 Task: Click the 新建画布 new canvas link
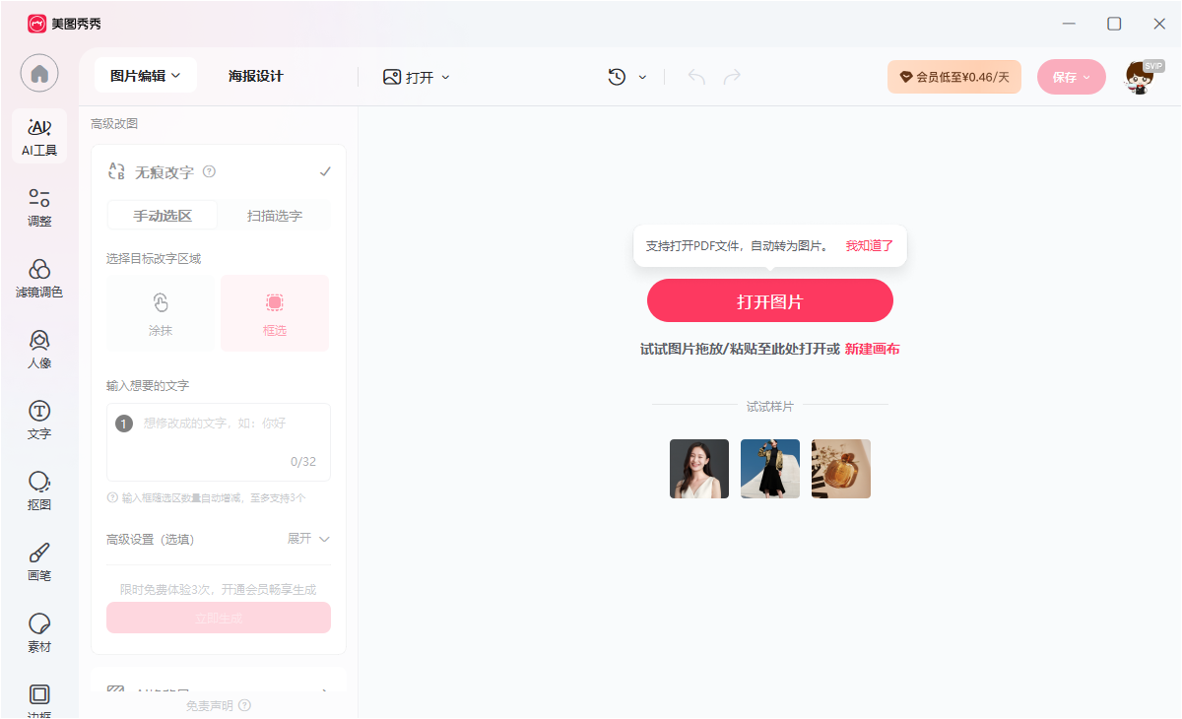(873, 349)
